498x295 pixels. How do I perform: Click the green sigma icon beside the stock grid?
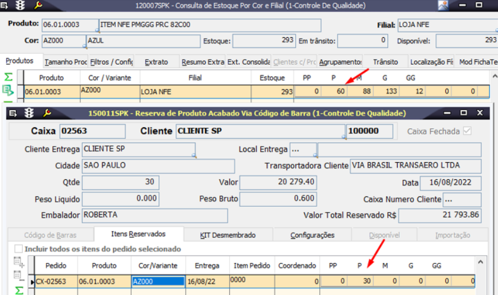click(8, 77)
